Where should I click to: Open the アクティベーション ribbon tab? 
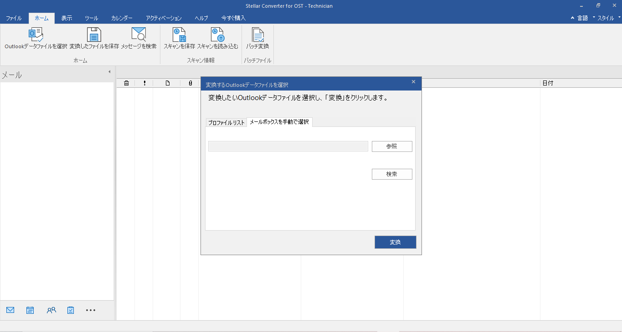pos(164,18)
